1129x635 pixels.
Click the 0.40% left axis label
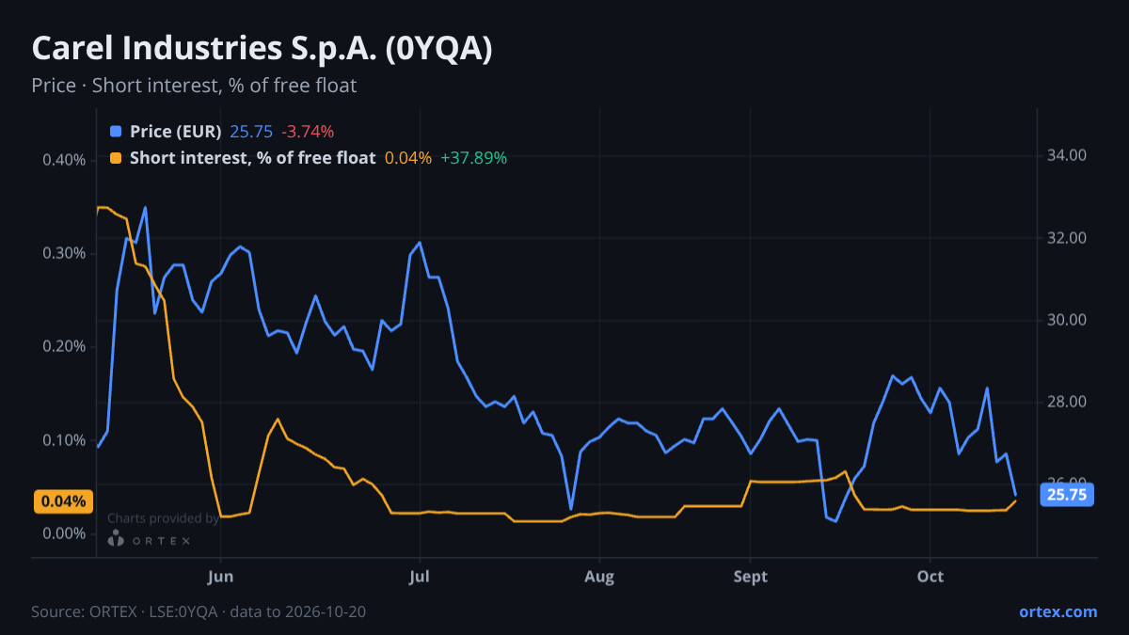[x=64, y=160]
